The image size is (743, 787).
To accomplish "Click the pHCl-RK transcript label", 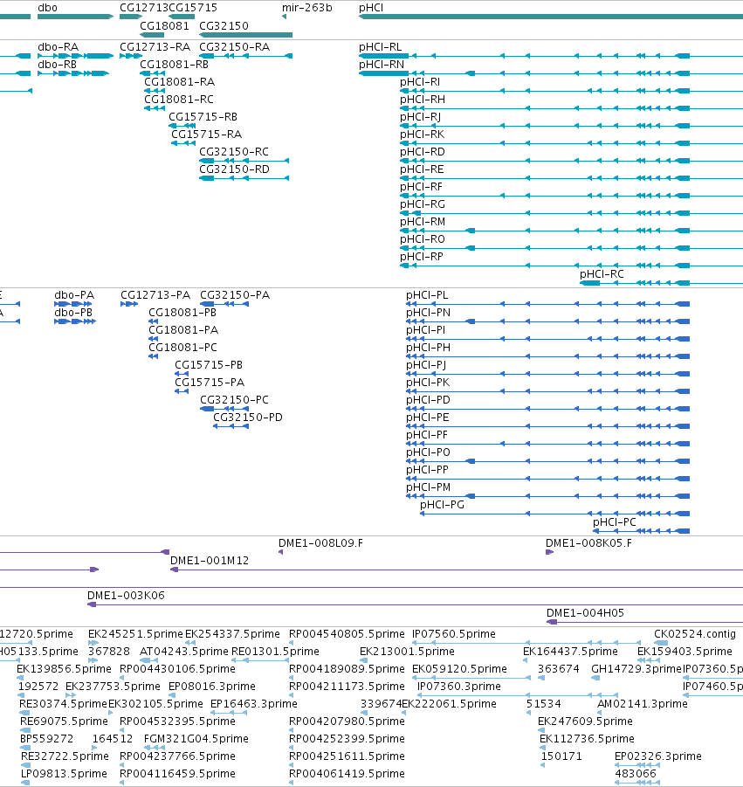I will tap(422, 134).
